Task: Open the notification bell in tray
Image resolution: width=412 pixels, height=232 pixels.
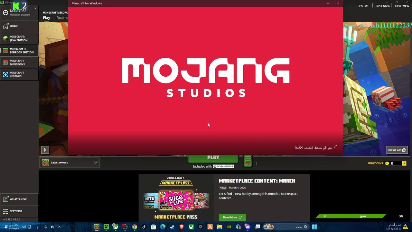Action: [x=6, y=227]
